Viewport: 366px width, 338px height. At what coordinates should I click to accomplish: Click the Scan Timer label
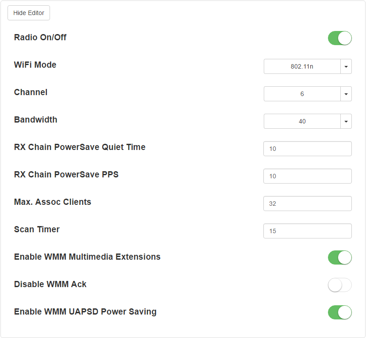click(x=37, y=229)
